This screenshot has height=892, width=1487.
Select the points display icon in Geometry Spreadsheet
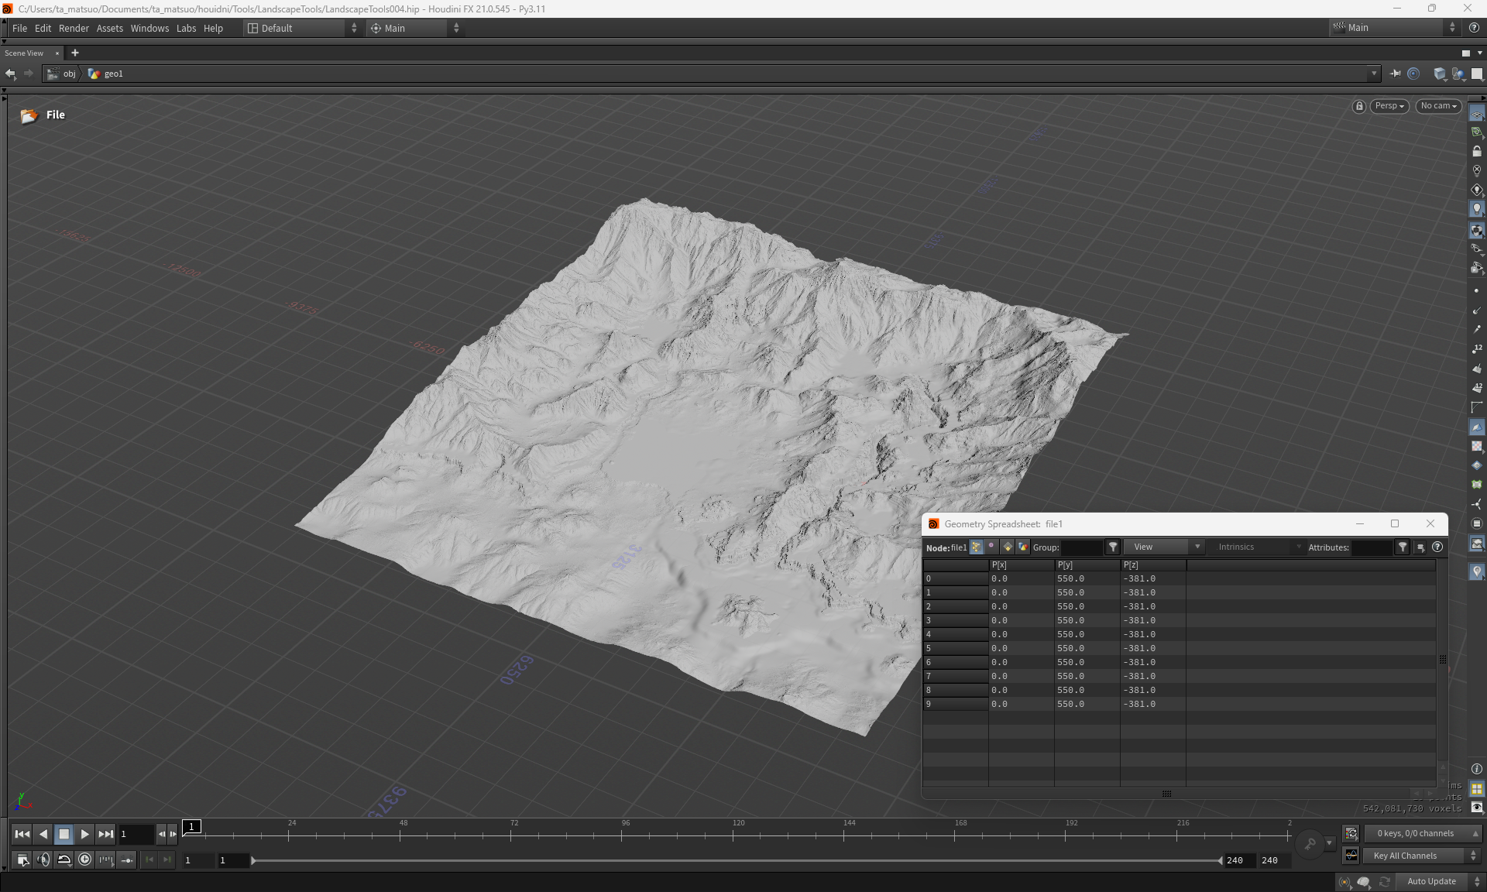point(977,547)
